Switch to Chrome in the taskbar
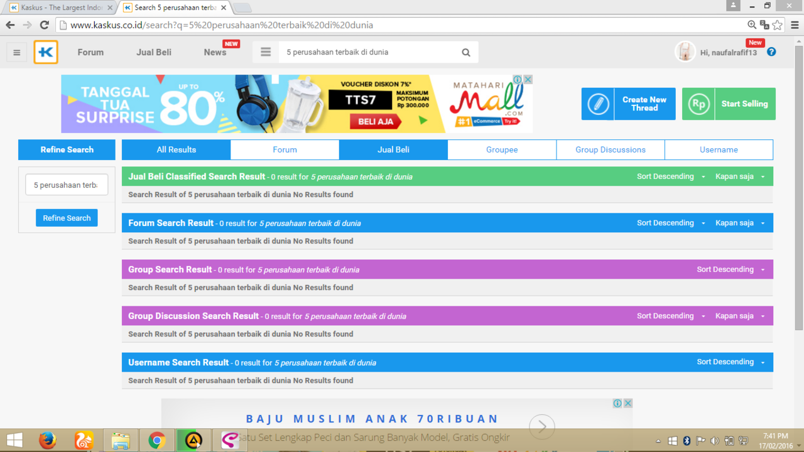This screenshot has width=804, height=452. click(157, 441)
